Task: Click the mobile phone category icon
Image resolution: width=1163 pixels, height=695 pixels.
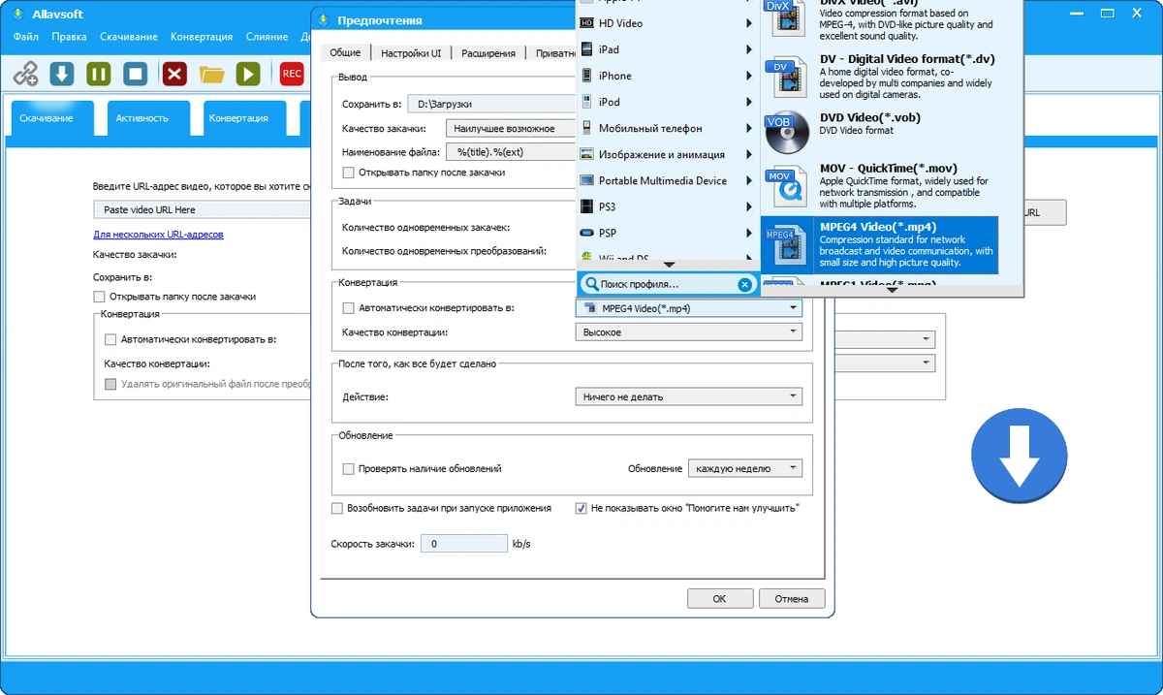Action: tap(586, 128)
